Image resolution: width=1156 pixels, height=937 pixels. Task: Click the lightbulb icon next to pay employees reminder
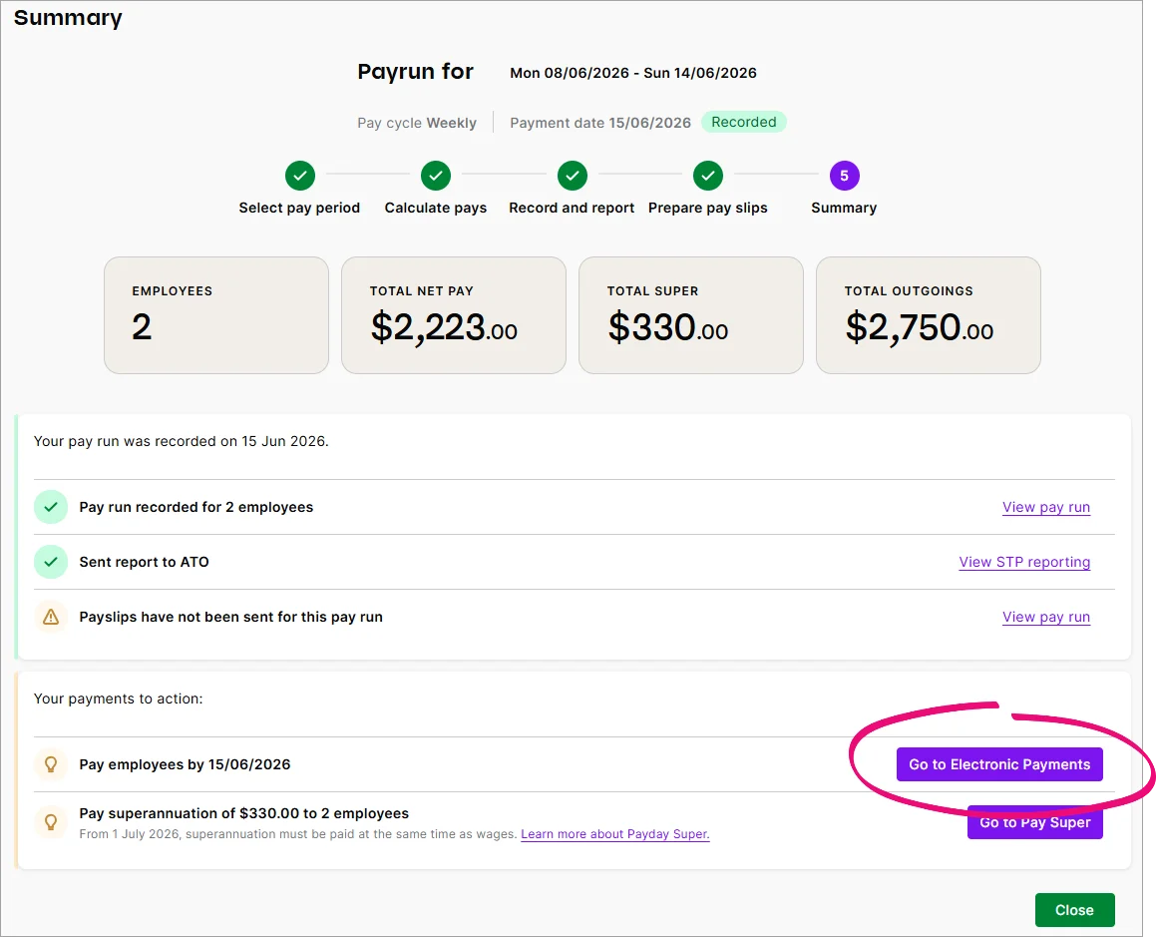(51, 764)
